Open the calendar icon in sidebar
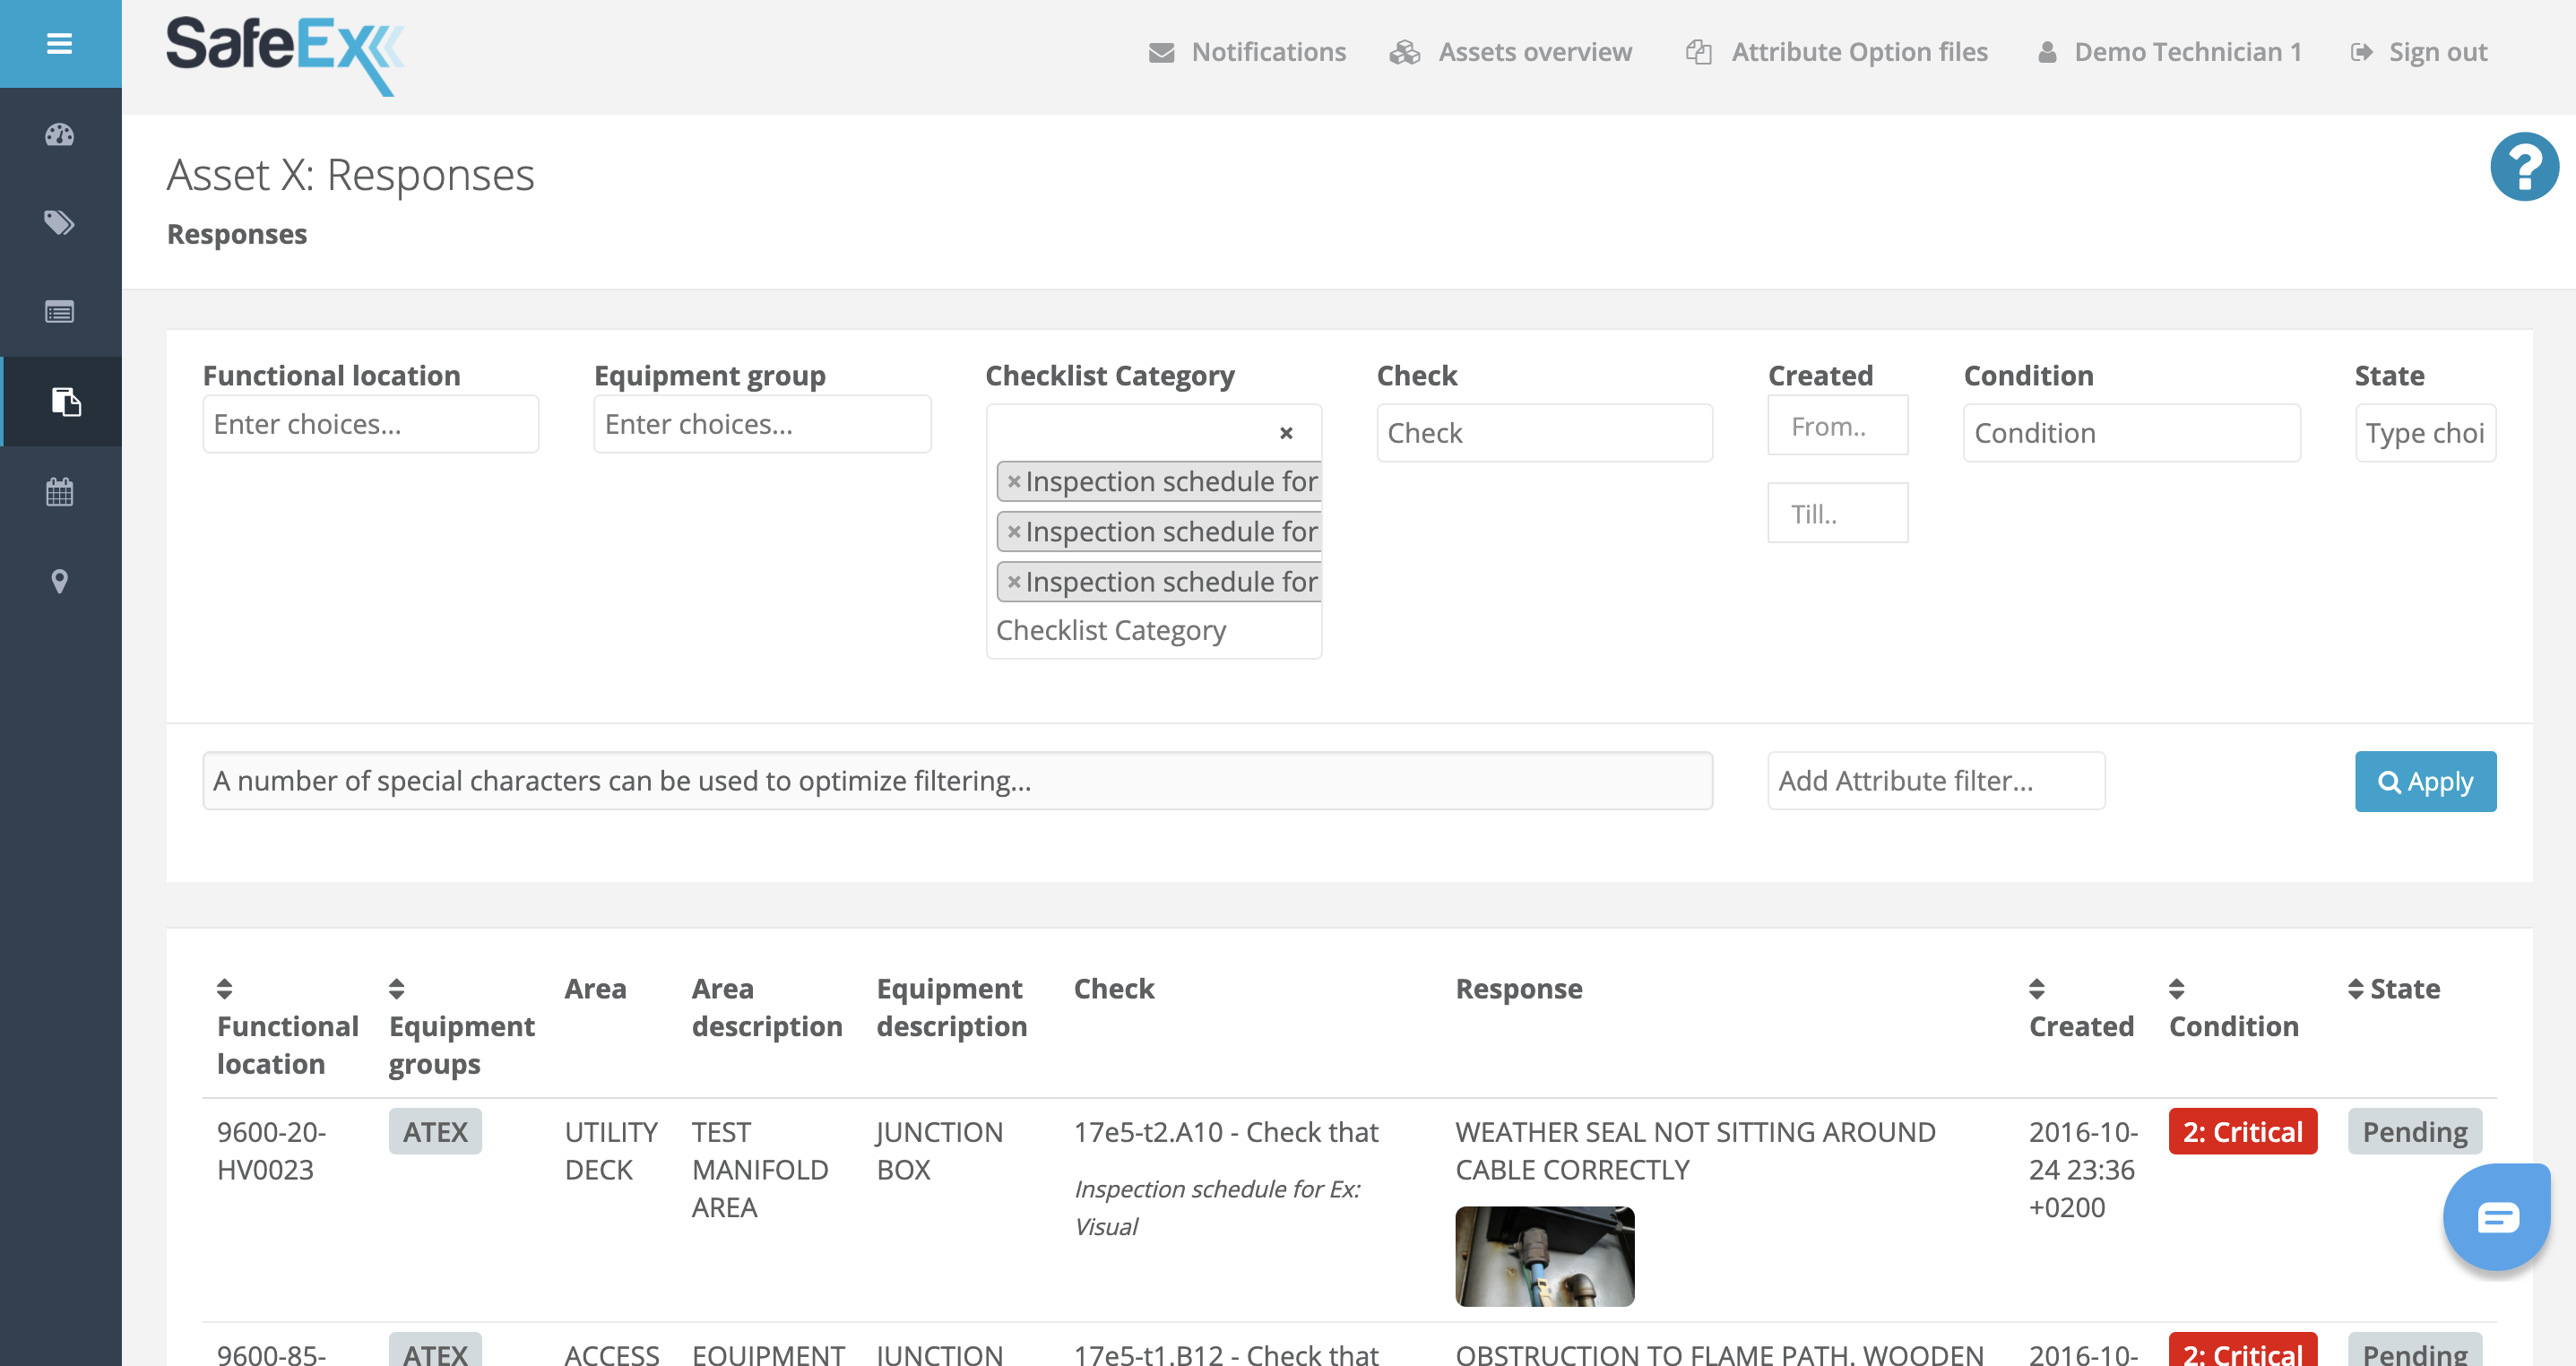The height and width of the screenshot is (1366, 2576). (59, 492)
